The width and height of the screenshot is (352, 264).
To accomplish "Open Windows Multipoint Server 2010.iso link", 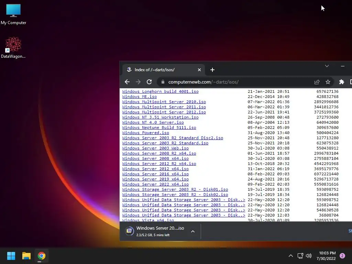I will coord(164,102).
